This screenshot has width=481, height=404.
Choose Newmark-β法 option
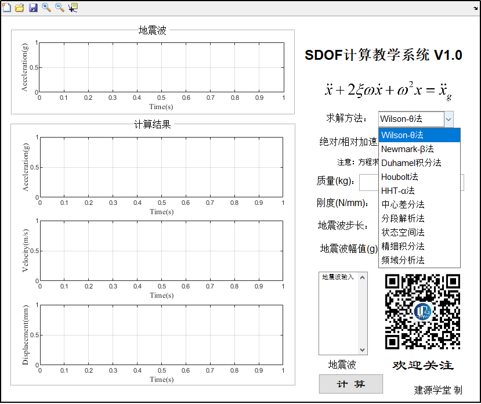tap(419, 149)
